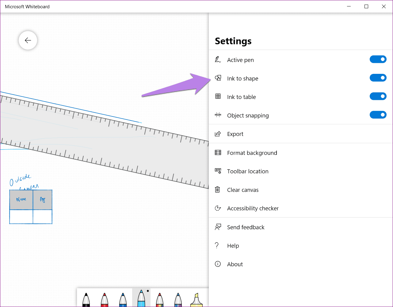393x307 pixels.
Task: Click the handwritten Outside canvas note
Action: pyautogui.click(x=24, y=183)
